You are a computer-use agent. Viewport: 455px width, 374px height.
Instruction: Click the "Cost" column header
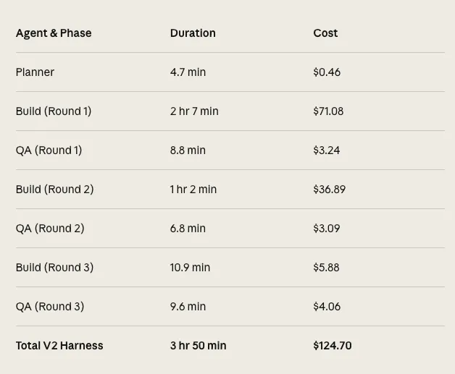tap(325, 33)
